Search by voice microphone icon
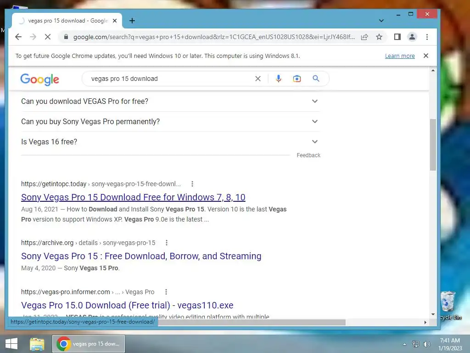This screenshot has height=353, width=470. [x=279, y=79]
